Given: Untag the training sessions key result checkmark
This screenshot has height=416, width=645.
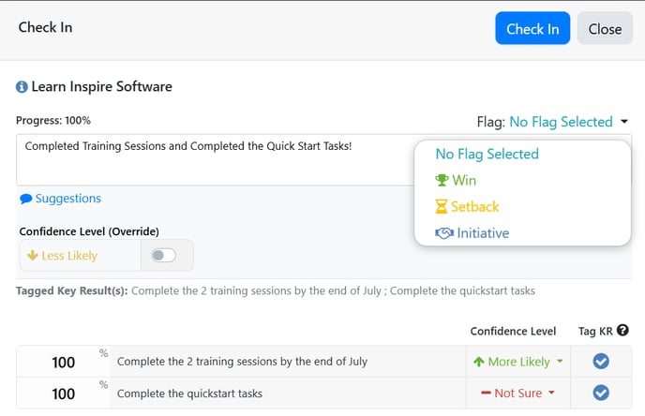Looking at the screenshot, I should click(601, 362).
